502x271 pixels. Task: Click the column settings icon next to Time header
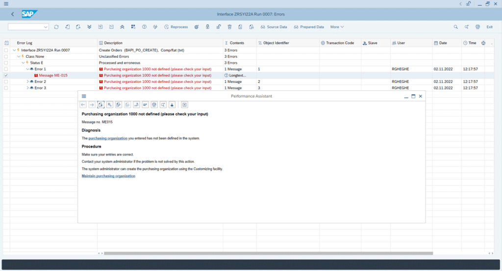point(483,43)
